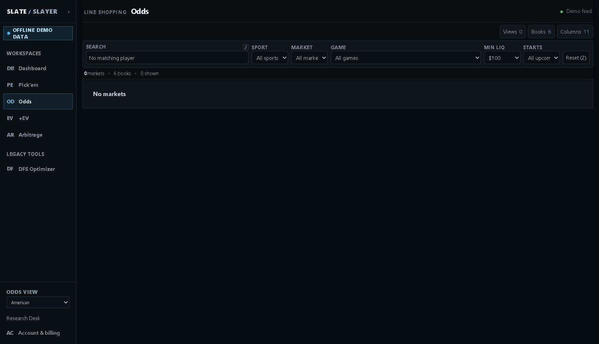Click the '6 books' count text
This screenshot has width=599, height=344.
point(122,73)
